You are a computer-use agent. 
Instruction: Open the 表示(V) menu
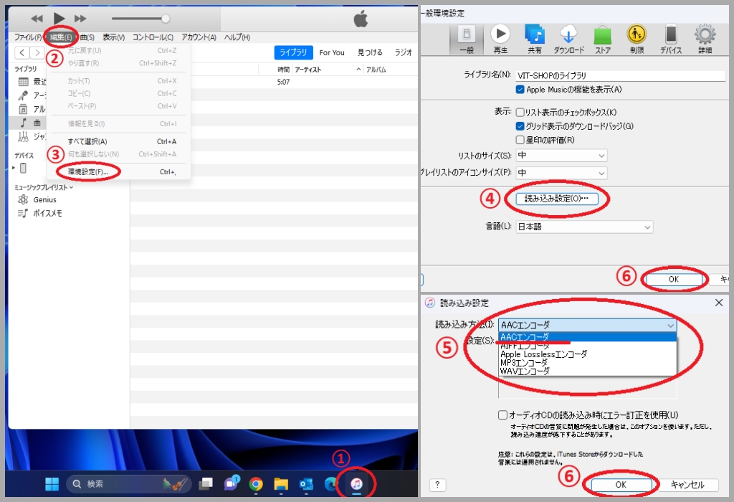tap(114, 37)
